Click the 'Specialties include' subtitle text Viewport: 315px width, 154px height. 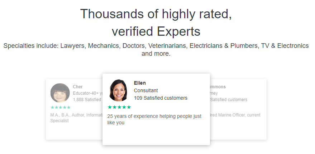(x=156, y=50)
